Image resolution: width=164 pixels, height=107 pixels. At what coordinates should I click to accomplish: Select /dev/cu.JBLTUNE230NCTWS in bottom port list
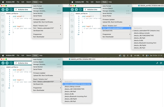click(x=77, y=89)
